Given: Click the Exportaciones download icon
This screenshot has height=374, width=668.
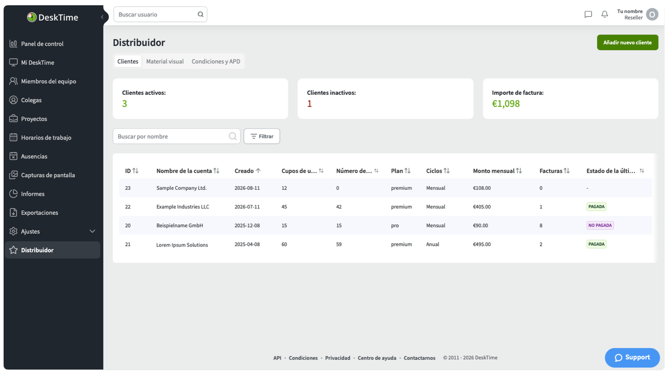Looking at the screenshot, I should [x=13, y=212].
